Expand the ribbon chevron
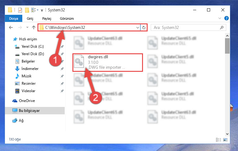Screen dimensions: 238x151 tap(220, 18)
